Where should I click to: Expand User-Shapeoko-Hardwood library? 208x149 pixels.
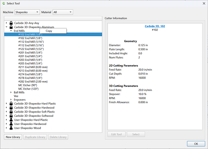6,124
